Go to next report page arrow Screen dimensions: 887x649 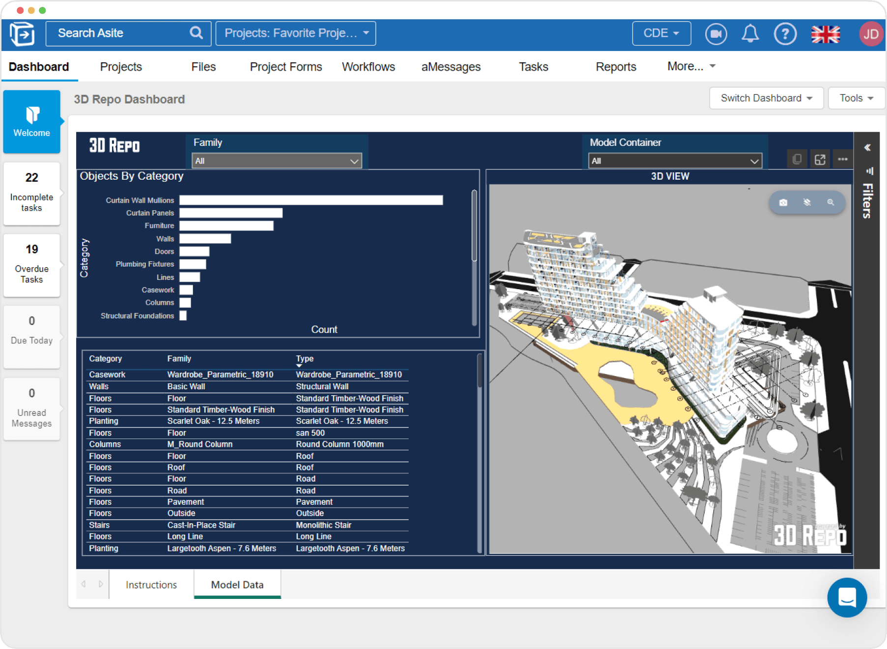101,584
